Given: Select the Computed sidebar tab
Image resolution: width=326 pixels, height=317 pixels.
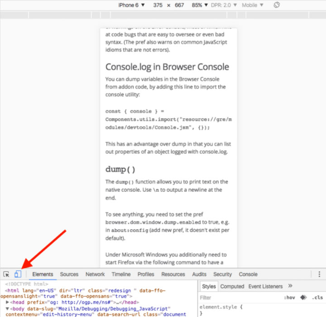Looking at the screenshot, I should pos(232,286).
